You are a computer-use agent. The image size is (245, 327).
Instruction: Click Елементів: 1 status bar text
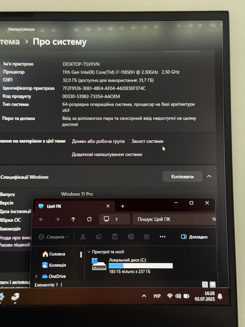coord(46,285)
